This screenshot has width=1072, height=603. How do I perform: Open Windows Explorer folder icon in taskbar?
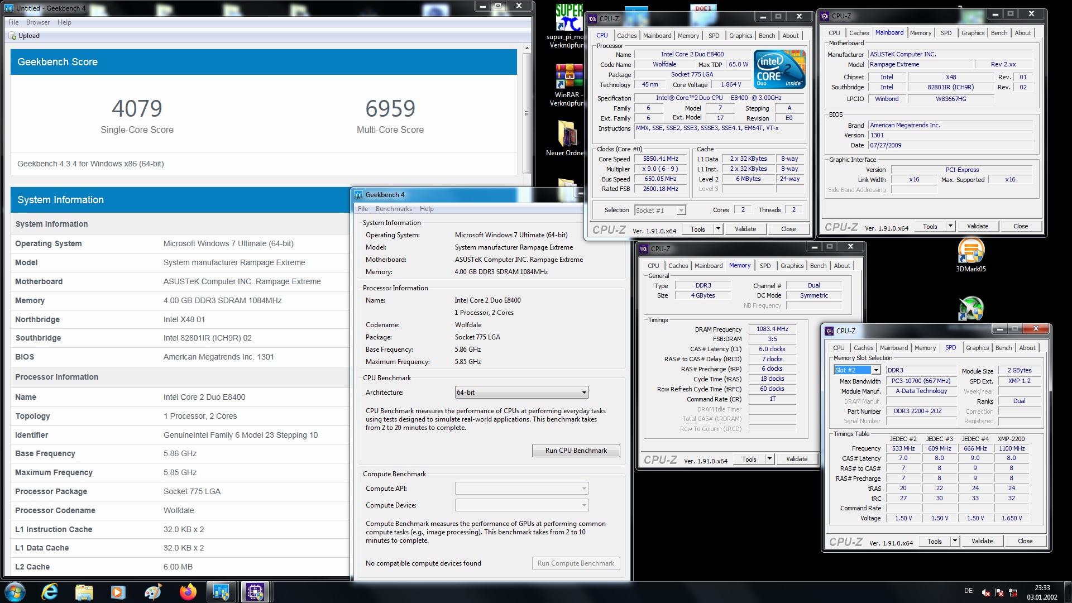click(x=84, y=592)
